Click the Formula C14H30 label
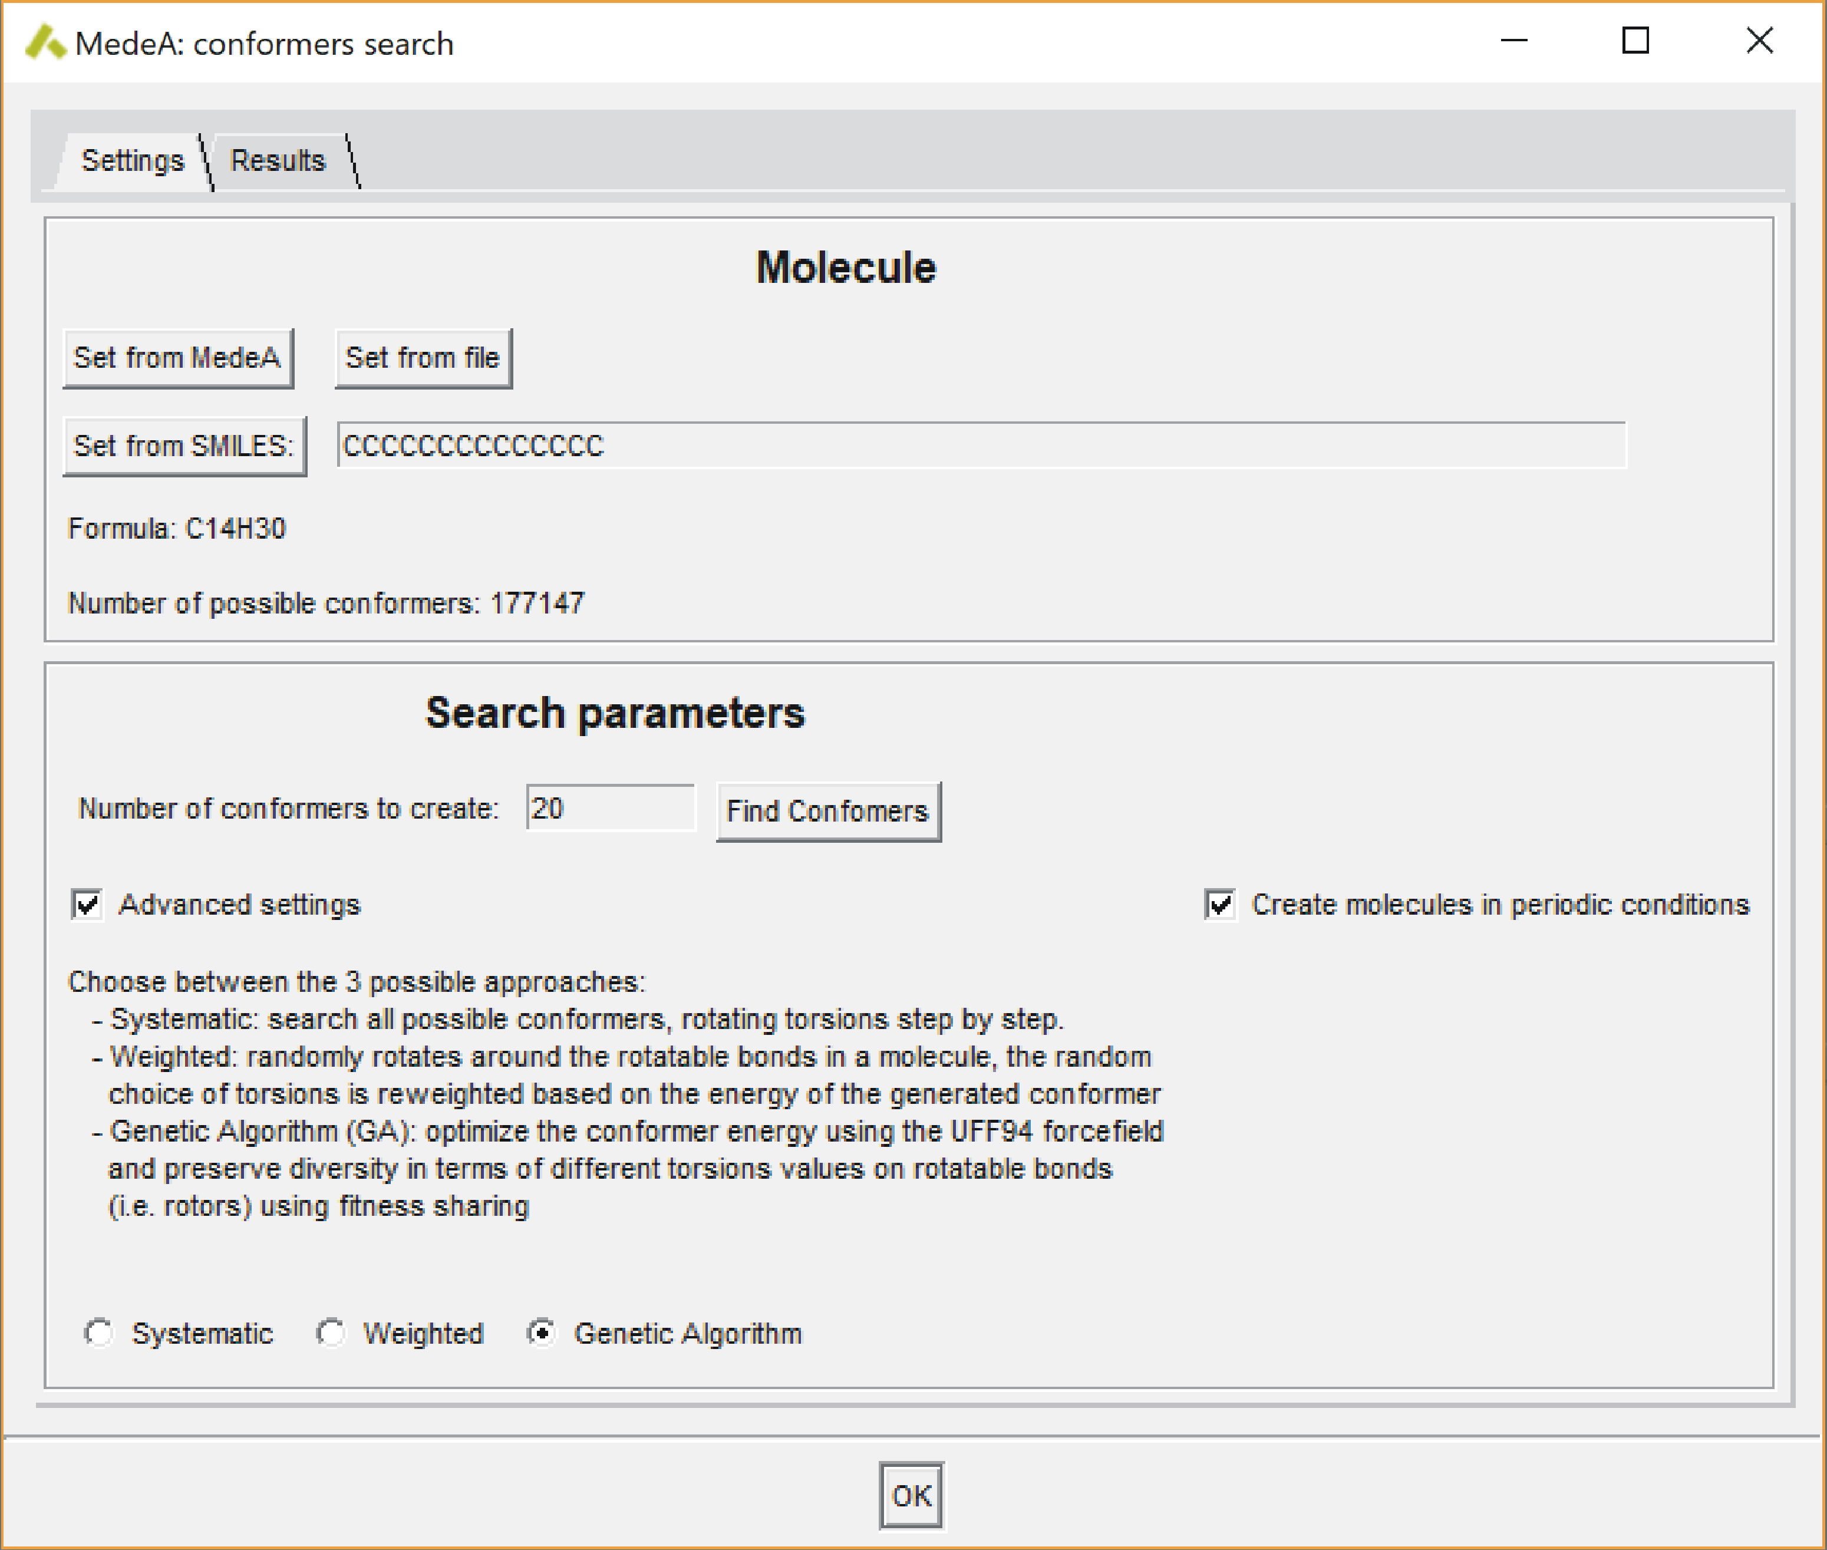The height and width of the screenshot is (1550, 1827). [177, 528]
